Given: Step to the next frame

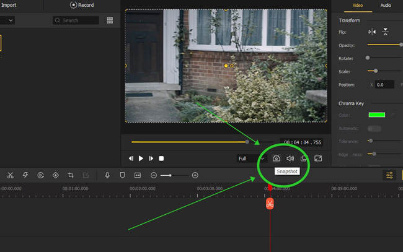Looking at the screenshot, I should point(151,159).
